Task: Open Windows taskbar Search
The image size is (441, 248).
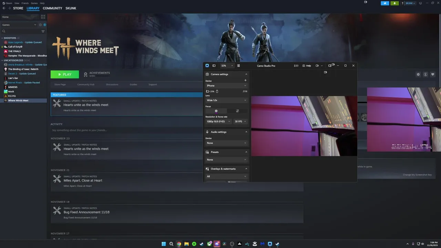Action: coord(171,244)
